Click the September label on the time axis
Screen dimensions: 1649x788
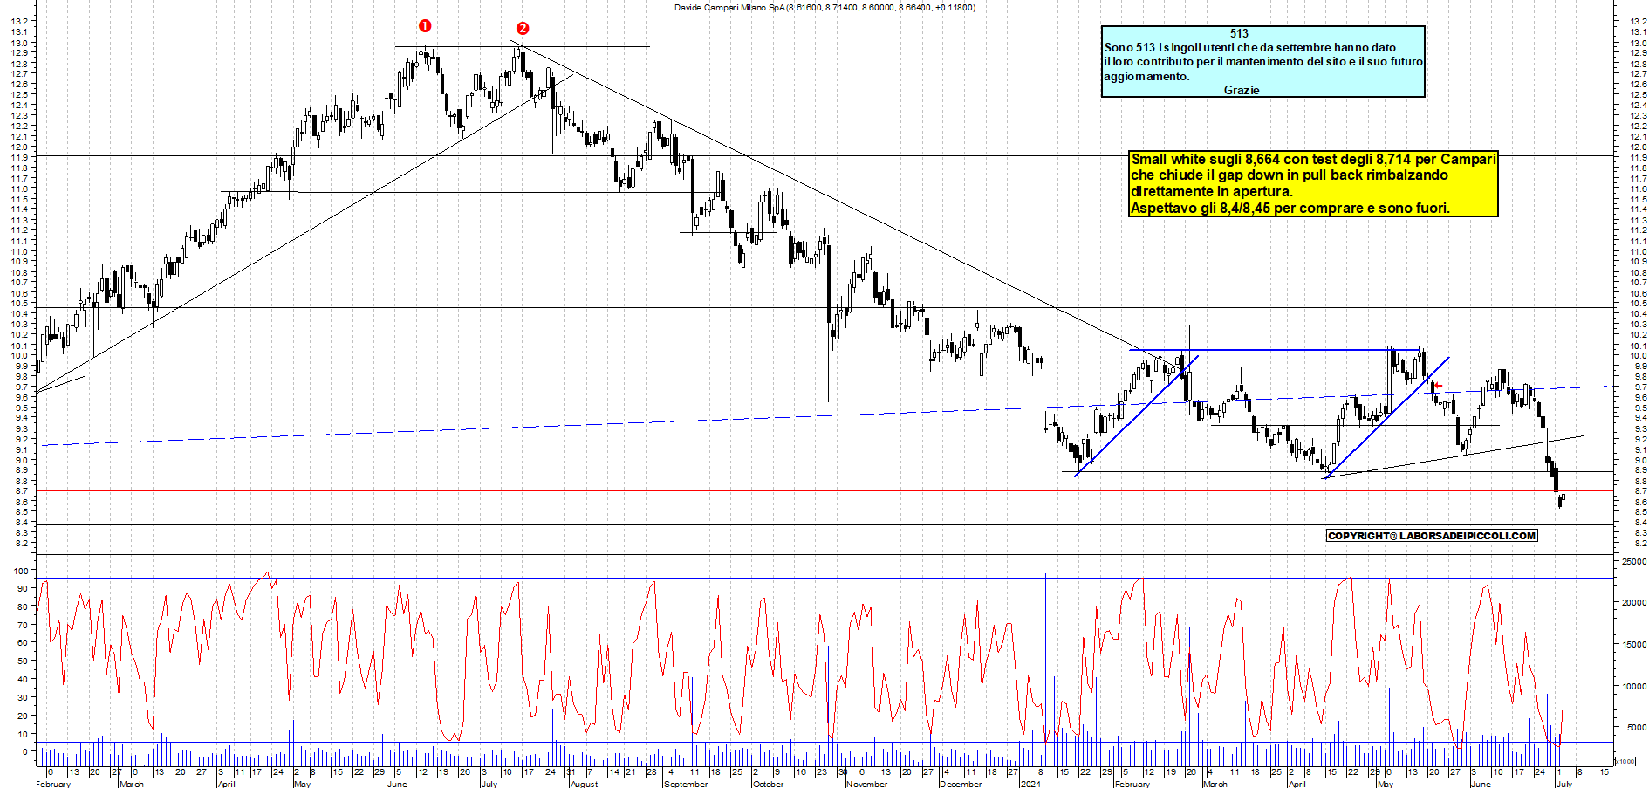point(686,784)
